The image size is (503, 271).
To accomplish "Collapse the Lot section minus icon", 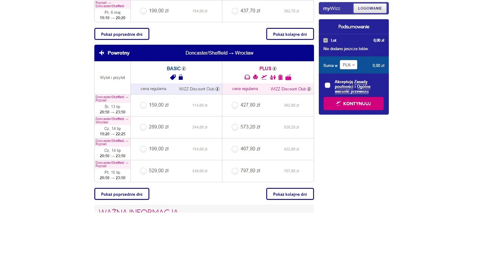I will click(326, 41).
